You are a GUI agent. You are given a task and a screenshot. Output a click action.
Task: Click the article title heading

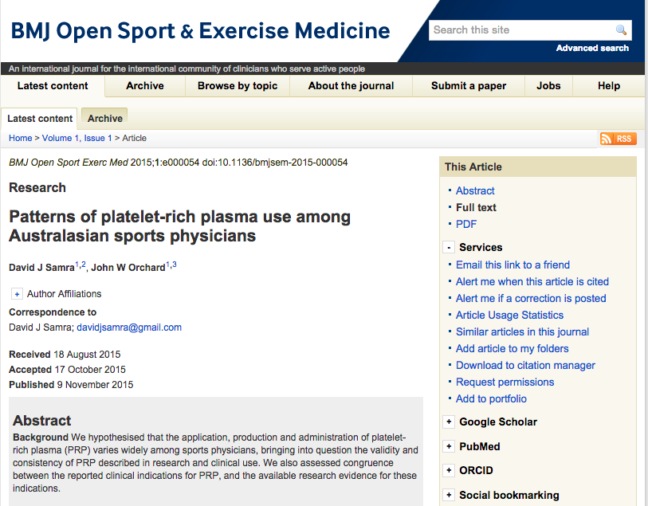click(180, 226)
